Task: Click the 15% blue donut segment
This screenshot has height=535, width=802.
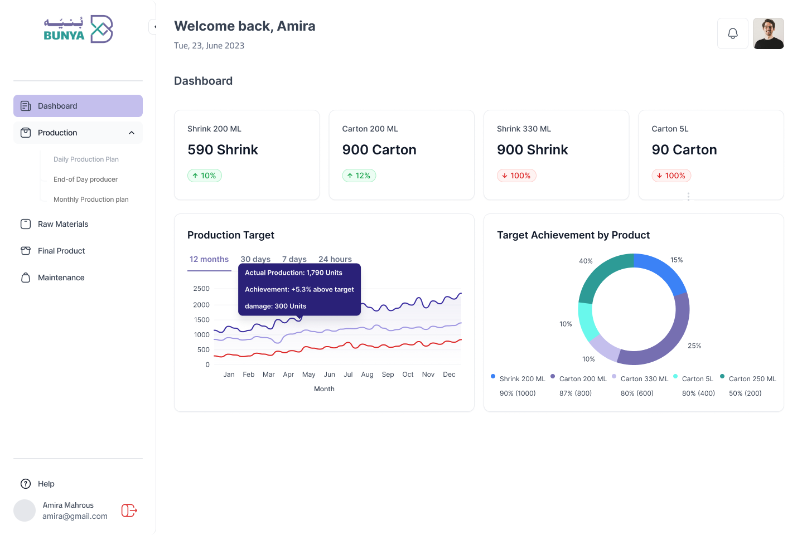Action: click(x=664, y=270)
